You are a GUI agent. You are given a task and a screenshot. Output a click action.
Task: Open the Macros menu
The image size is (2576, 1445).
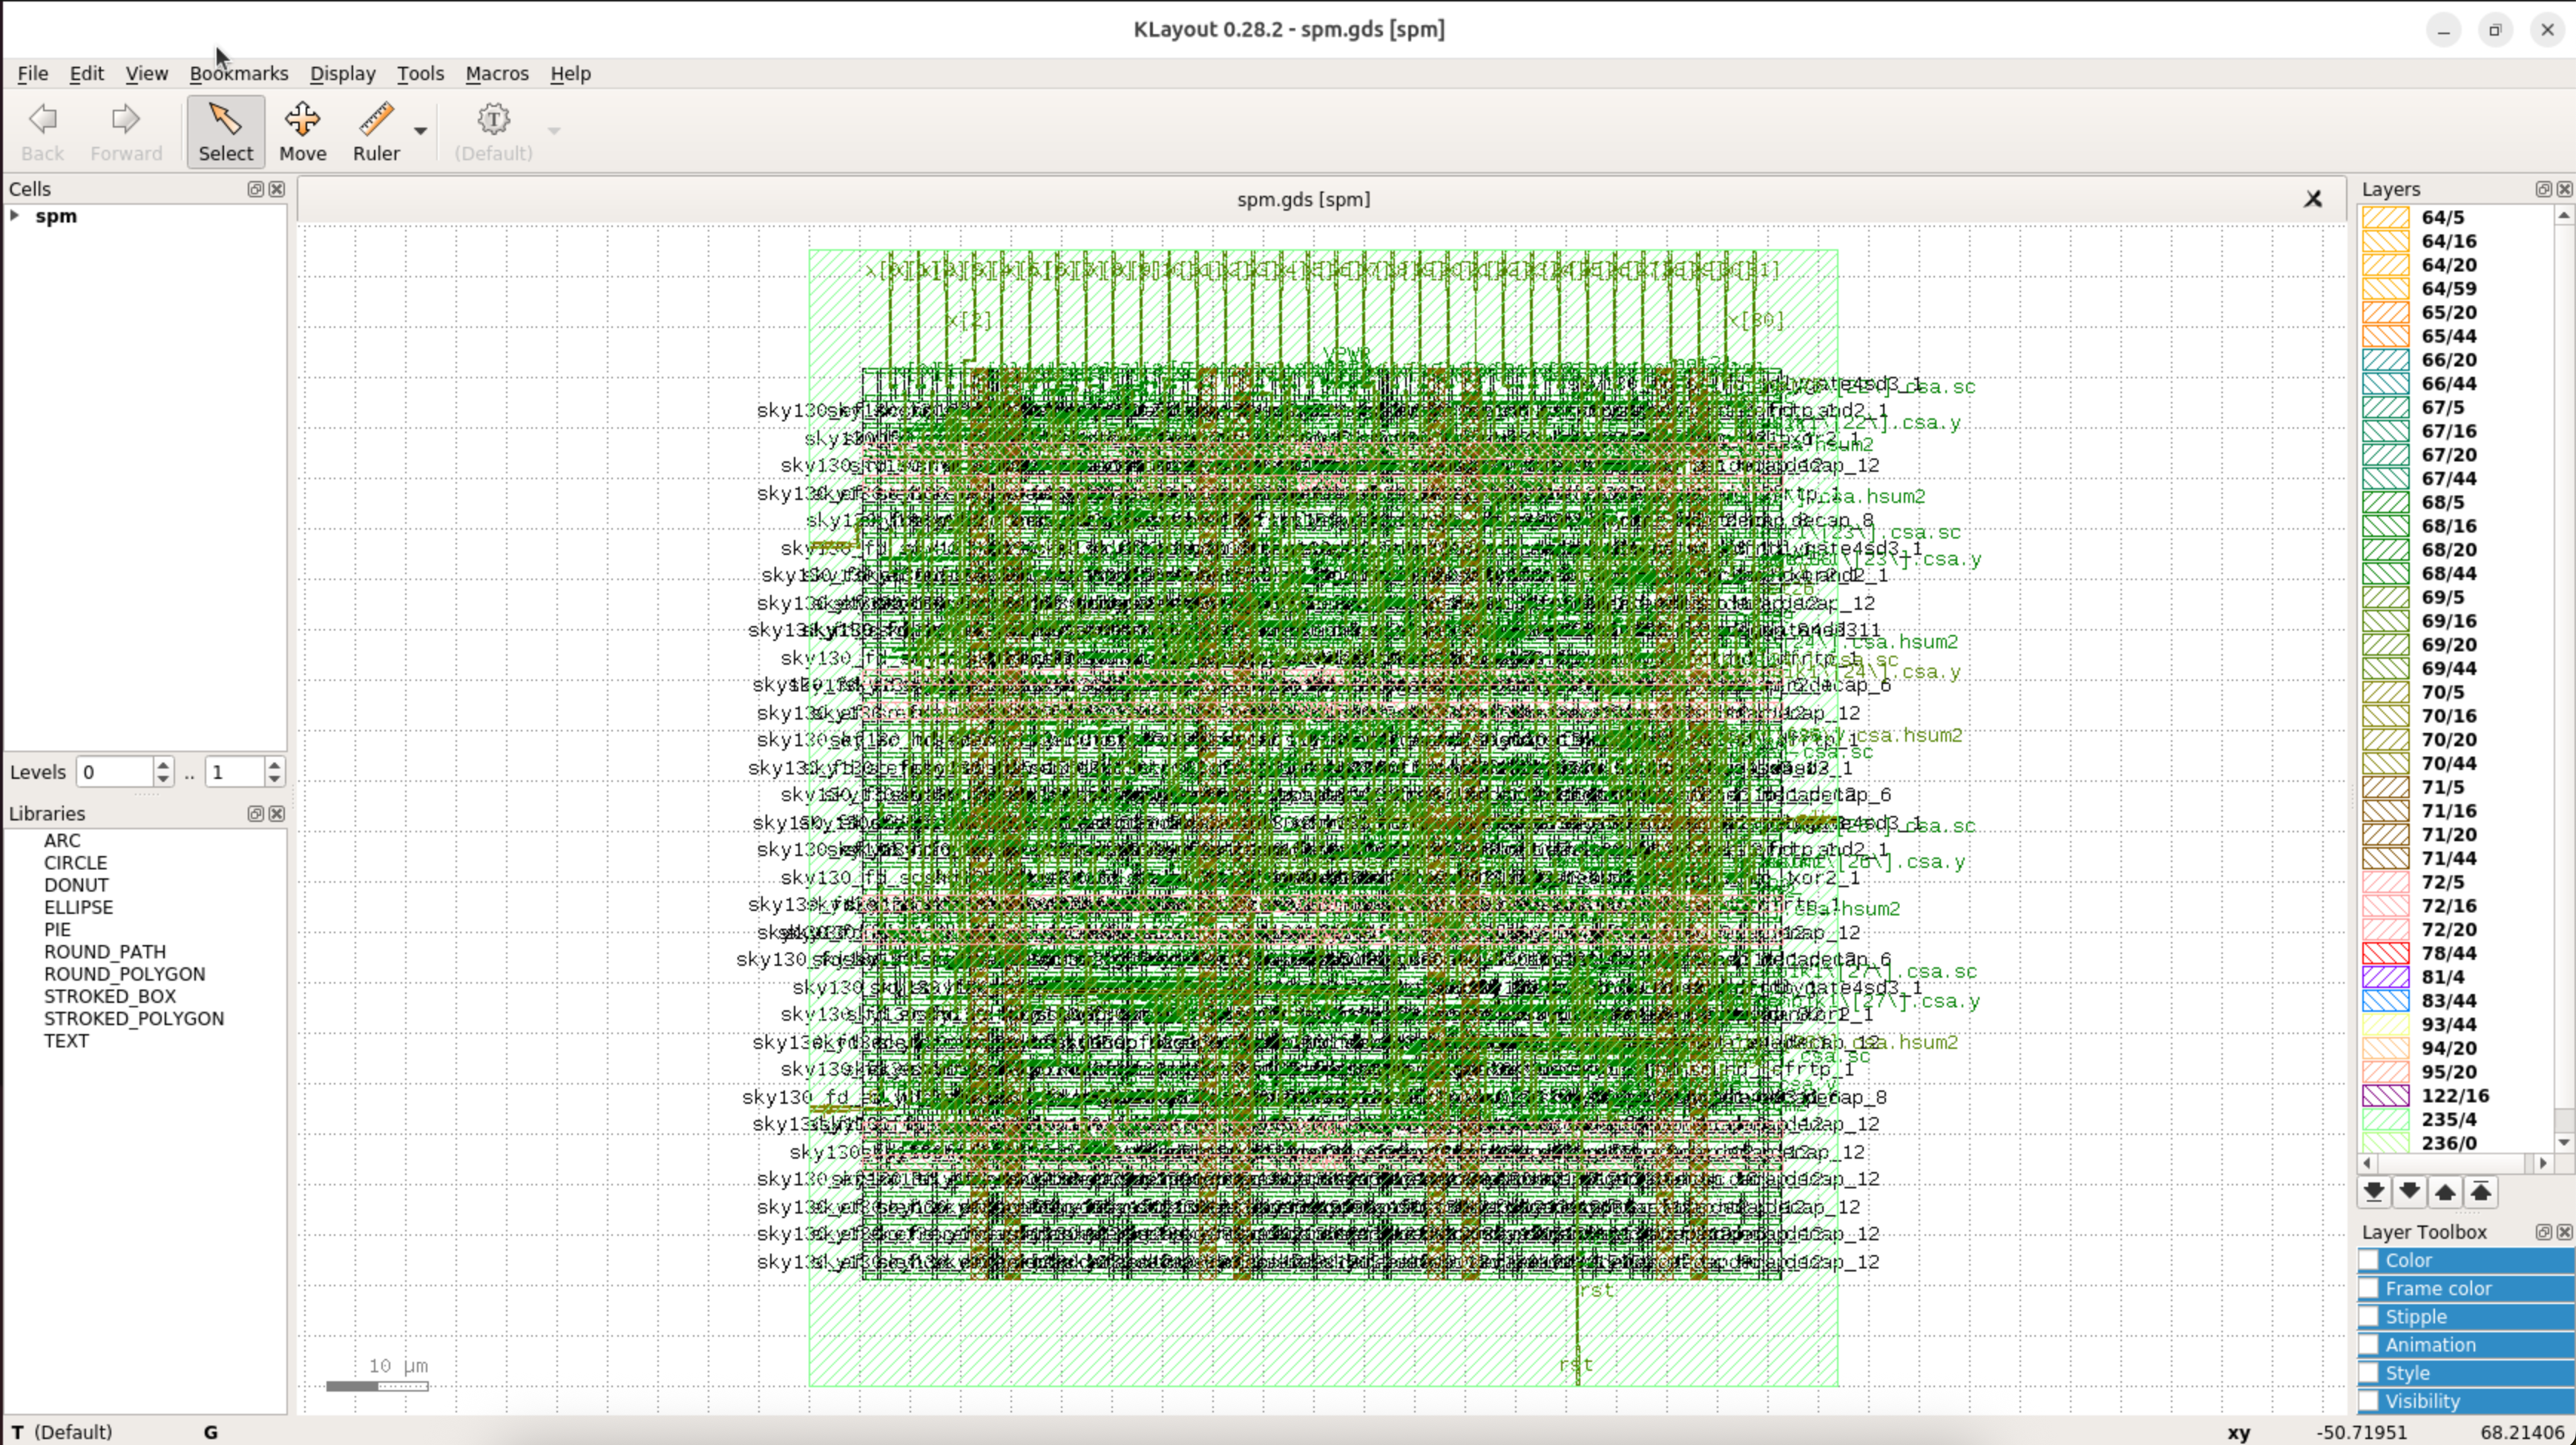point(496,74)
